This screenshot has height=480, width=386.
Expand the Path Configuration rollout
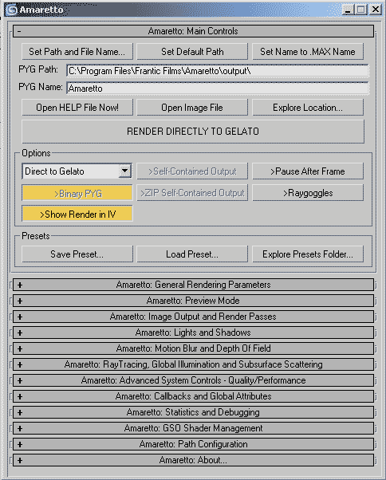coord(193,444)
